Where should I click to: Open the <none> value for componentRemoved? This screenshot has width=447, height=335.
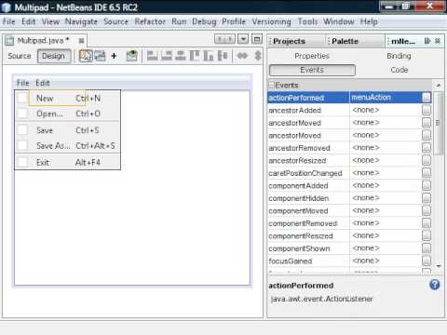pyautogui.click(x=386, y=223)
